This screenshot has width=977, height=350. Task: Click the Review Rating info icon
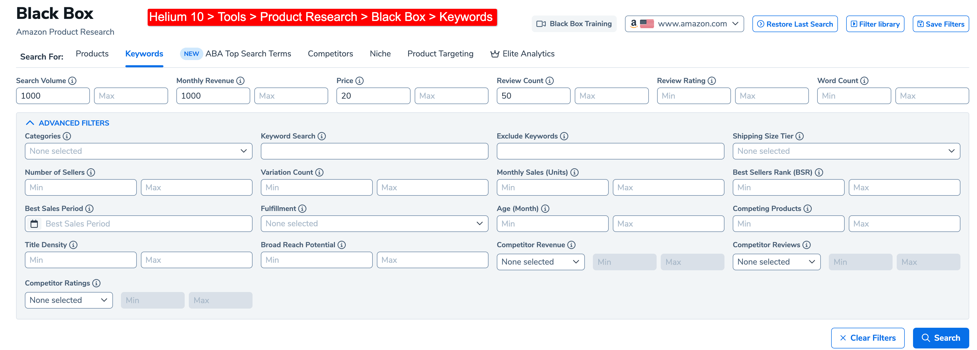pyautogui.click(x=712, y=81)
